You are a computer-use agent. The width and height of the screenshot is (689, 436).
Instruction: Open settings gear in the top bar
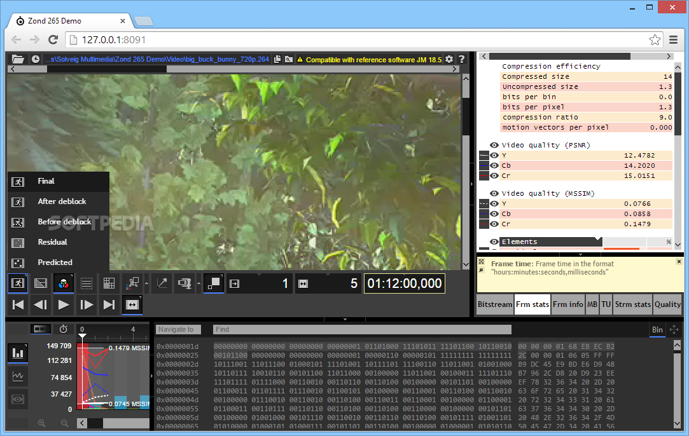pyautogui.click(x=449, y=59)
